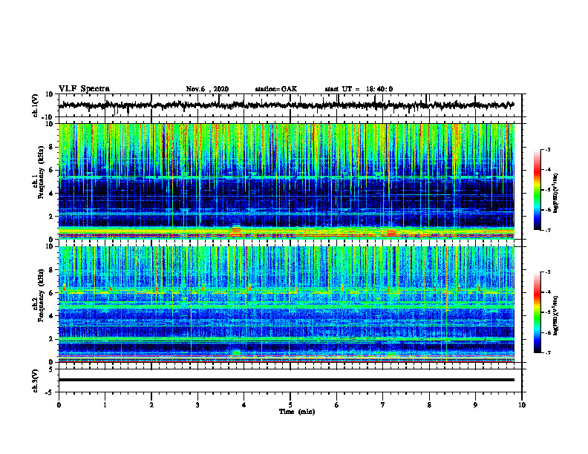Image resolution: width=588 pixels, height=454 pixels.
Task: Click the red burst near 4 min in ch.1 spectrogram
Action: pos(236,231)
